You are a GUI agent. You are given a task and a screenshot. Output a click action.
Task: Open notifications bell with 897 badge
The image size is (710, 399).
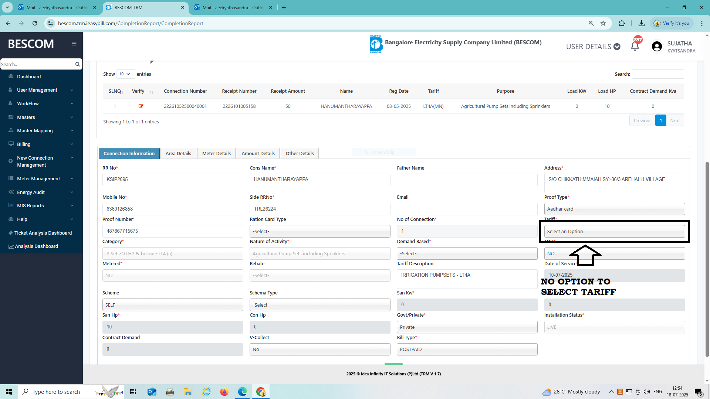click(635, 46)
